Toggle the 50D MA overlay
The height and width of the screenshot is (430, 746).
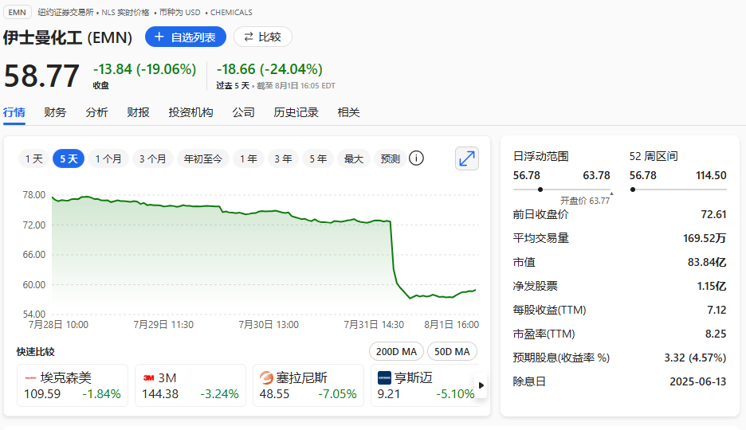(452, 352)
